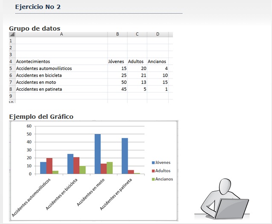
Task: Select column A header
Action: 61,34
